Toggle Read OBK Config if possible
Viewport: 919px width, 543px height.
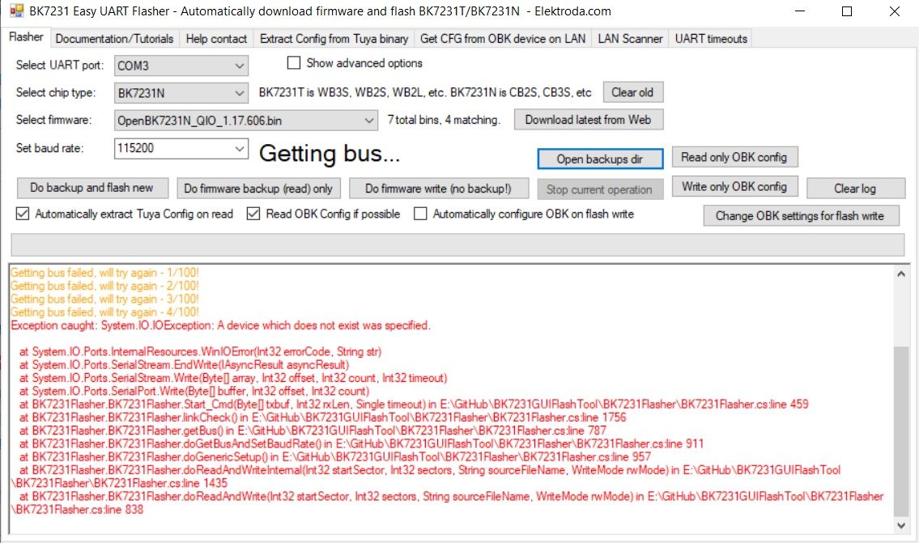(x=253, y=214)
